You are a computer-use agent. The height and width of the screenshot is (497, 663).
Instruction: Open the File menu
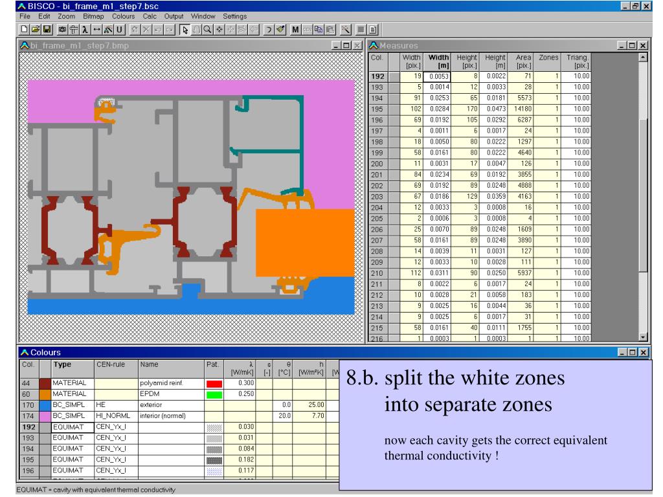point(25,16)
